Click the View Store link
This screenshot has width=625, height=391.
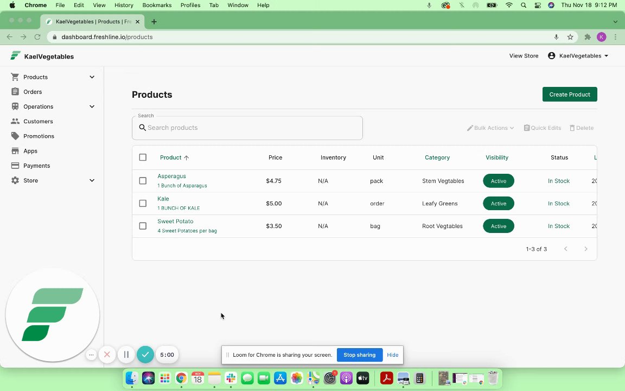click(524, 56)
